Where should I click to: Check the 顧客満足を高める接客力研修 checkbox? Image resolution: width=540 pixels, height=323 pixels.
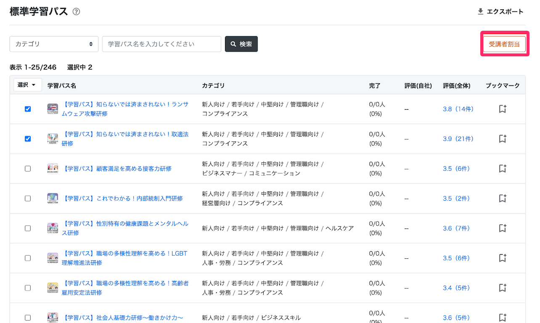(x=28, y=169)
